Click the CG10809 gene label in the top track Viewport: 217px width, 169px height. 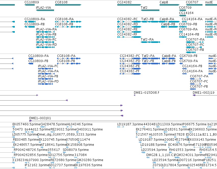click(32, 2)
